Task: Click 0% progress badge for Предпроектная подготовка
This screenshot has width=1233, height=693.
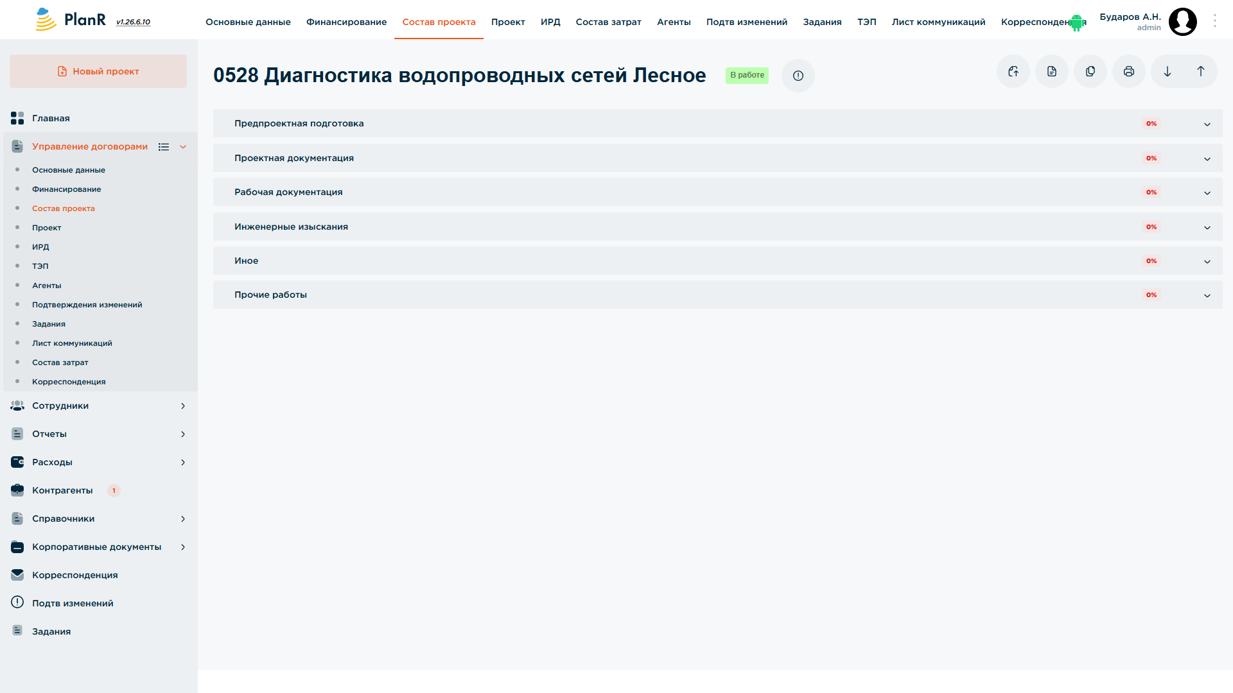Action: click(x=1151, y=123)
